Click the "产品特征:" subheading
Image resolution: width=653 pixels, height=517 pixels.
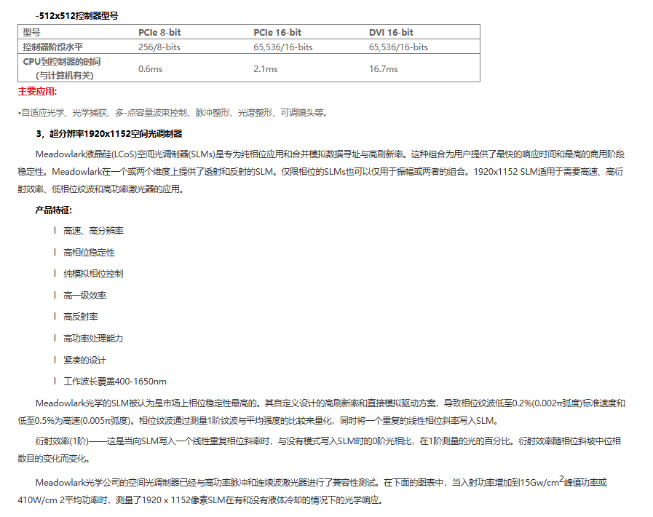click(x=53, y=210)
